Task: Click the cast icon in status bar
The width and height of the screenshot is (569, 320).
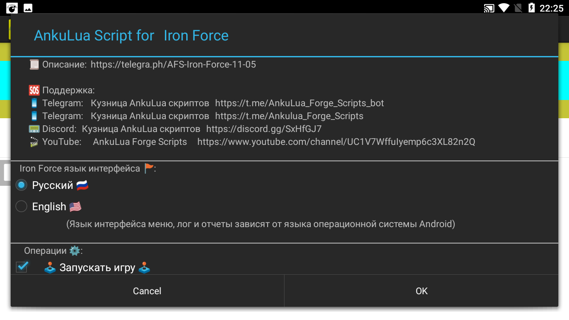Action: [x=489, y=8]
